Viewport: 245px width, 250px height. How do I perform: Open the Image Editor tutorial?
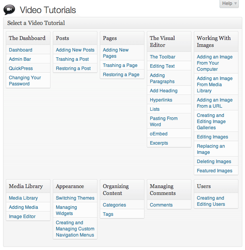tap(22, 217)
